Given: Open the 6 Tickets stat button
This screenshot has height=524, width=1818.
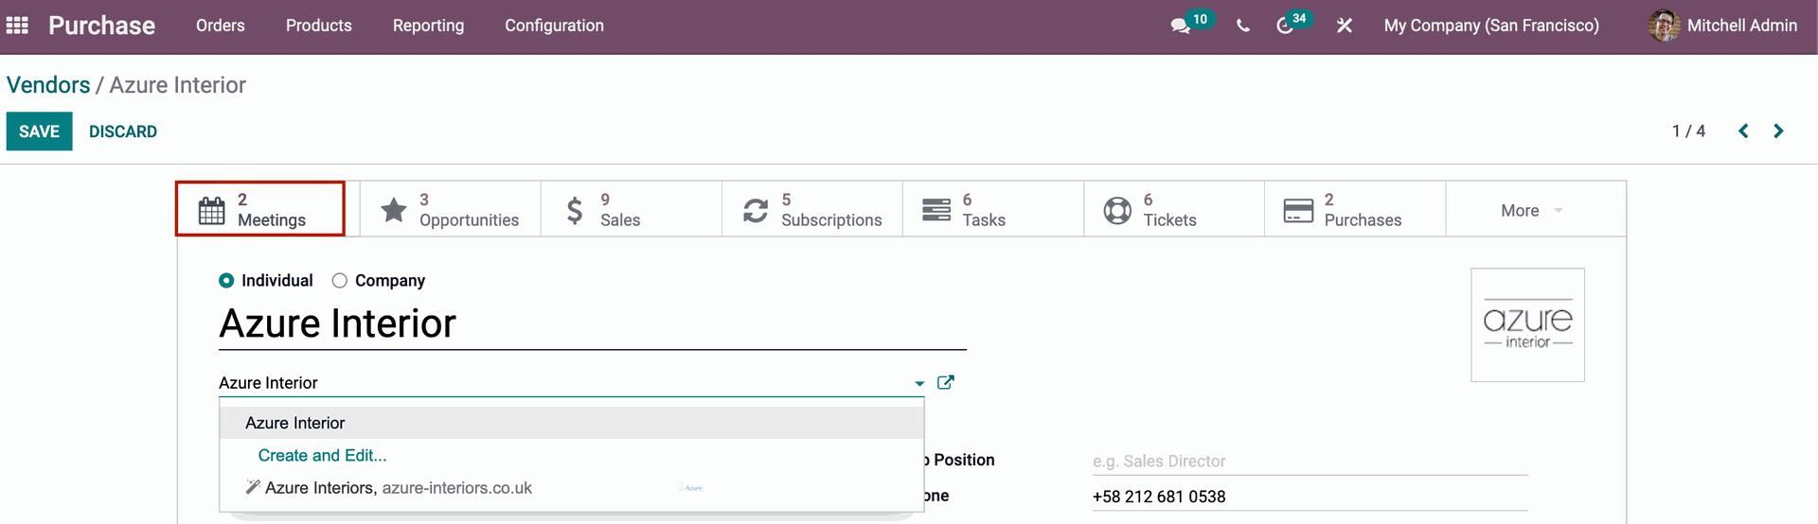Looking at the screenshot, I should tap(1174, 210).
